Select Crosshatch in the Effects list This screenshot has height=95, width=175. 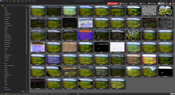(7, 18)
